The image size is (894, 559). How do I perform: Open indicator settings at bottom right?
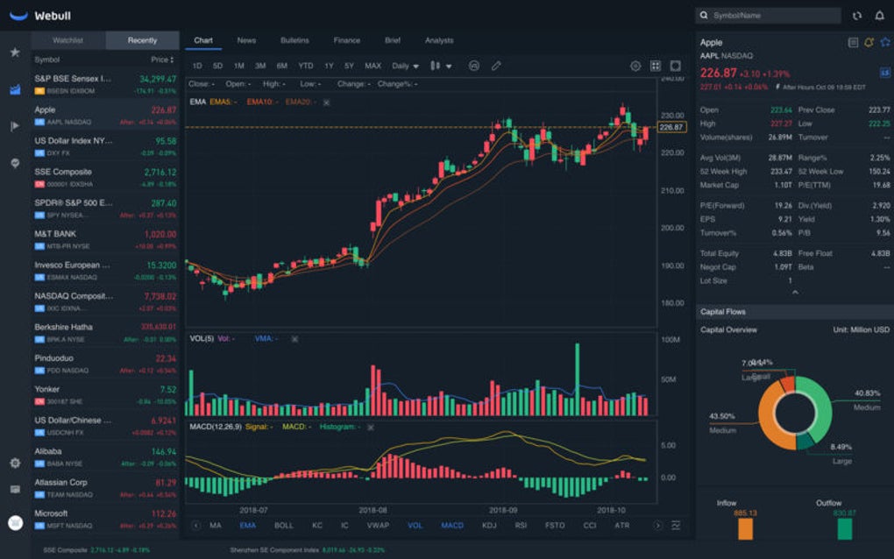click(x=676, y=526)
